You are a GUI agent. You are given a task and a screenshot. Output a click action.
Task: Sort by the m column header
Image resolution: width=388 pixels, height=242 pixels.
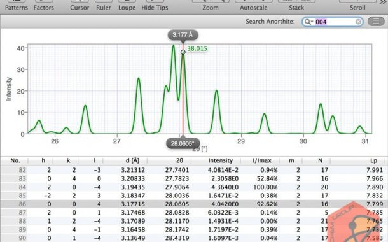[x=291, y=160]
